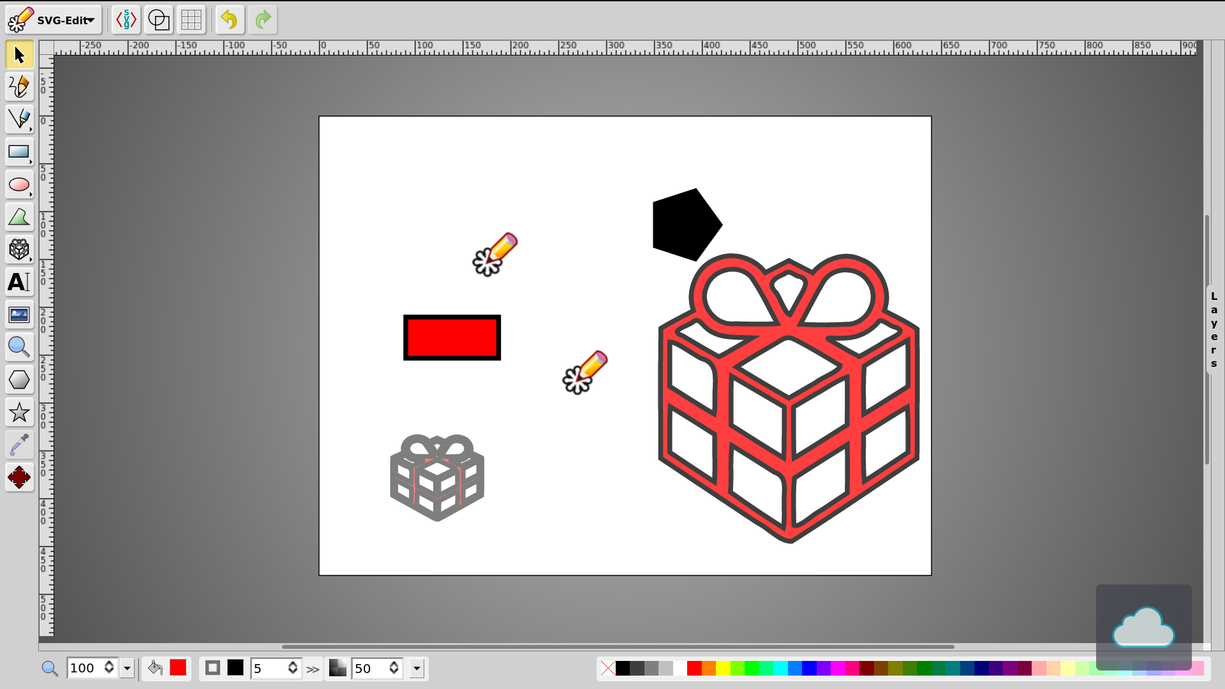Click the Undo button

(x=230, y=20)
